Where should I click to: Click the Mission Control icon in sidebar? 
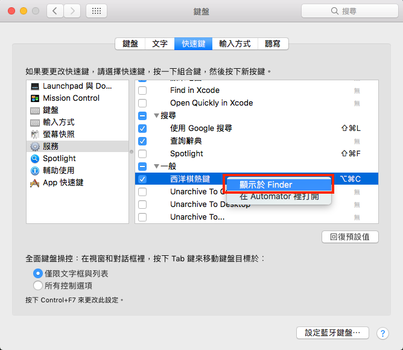point(35,98)
